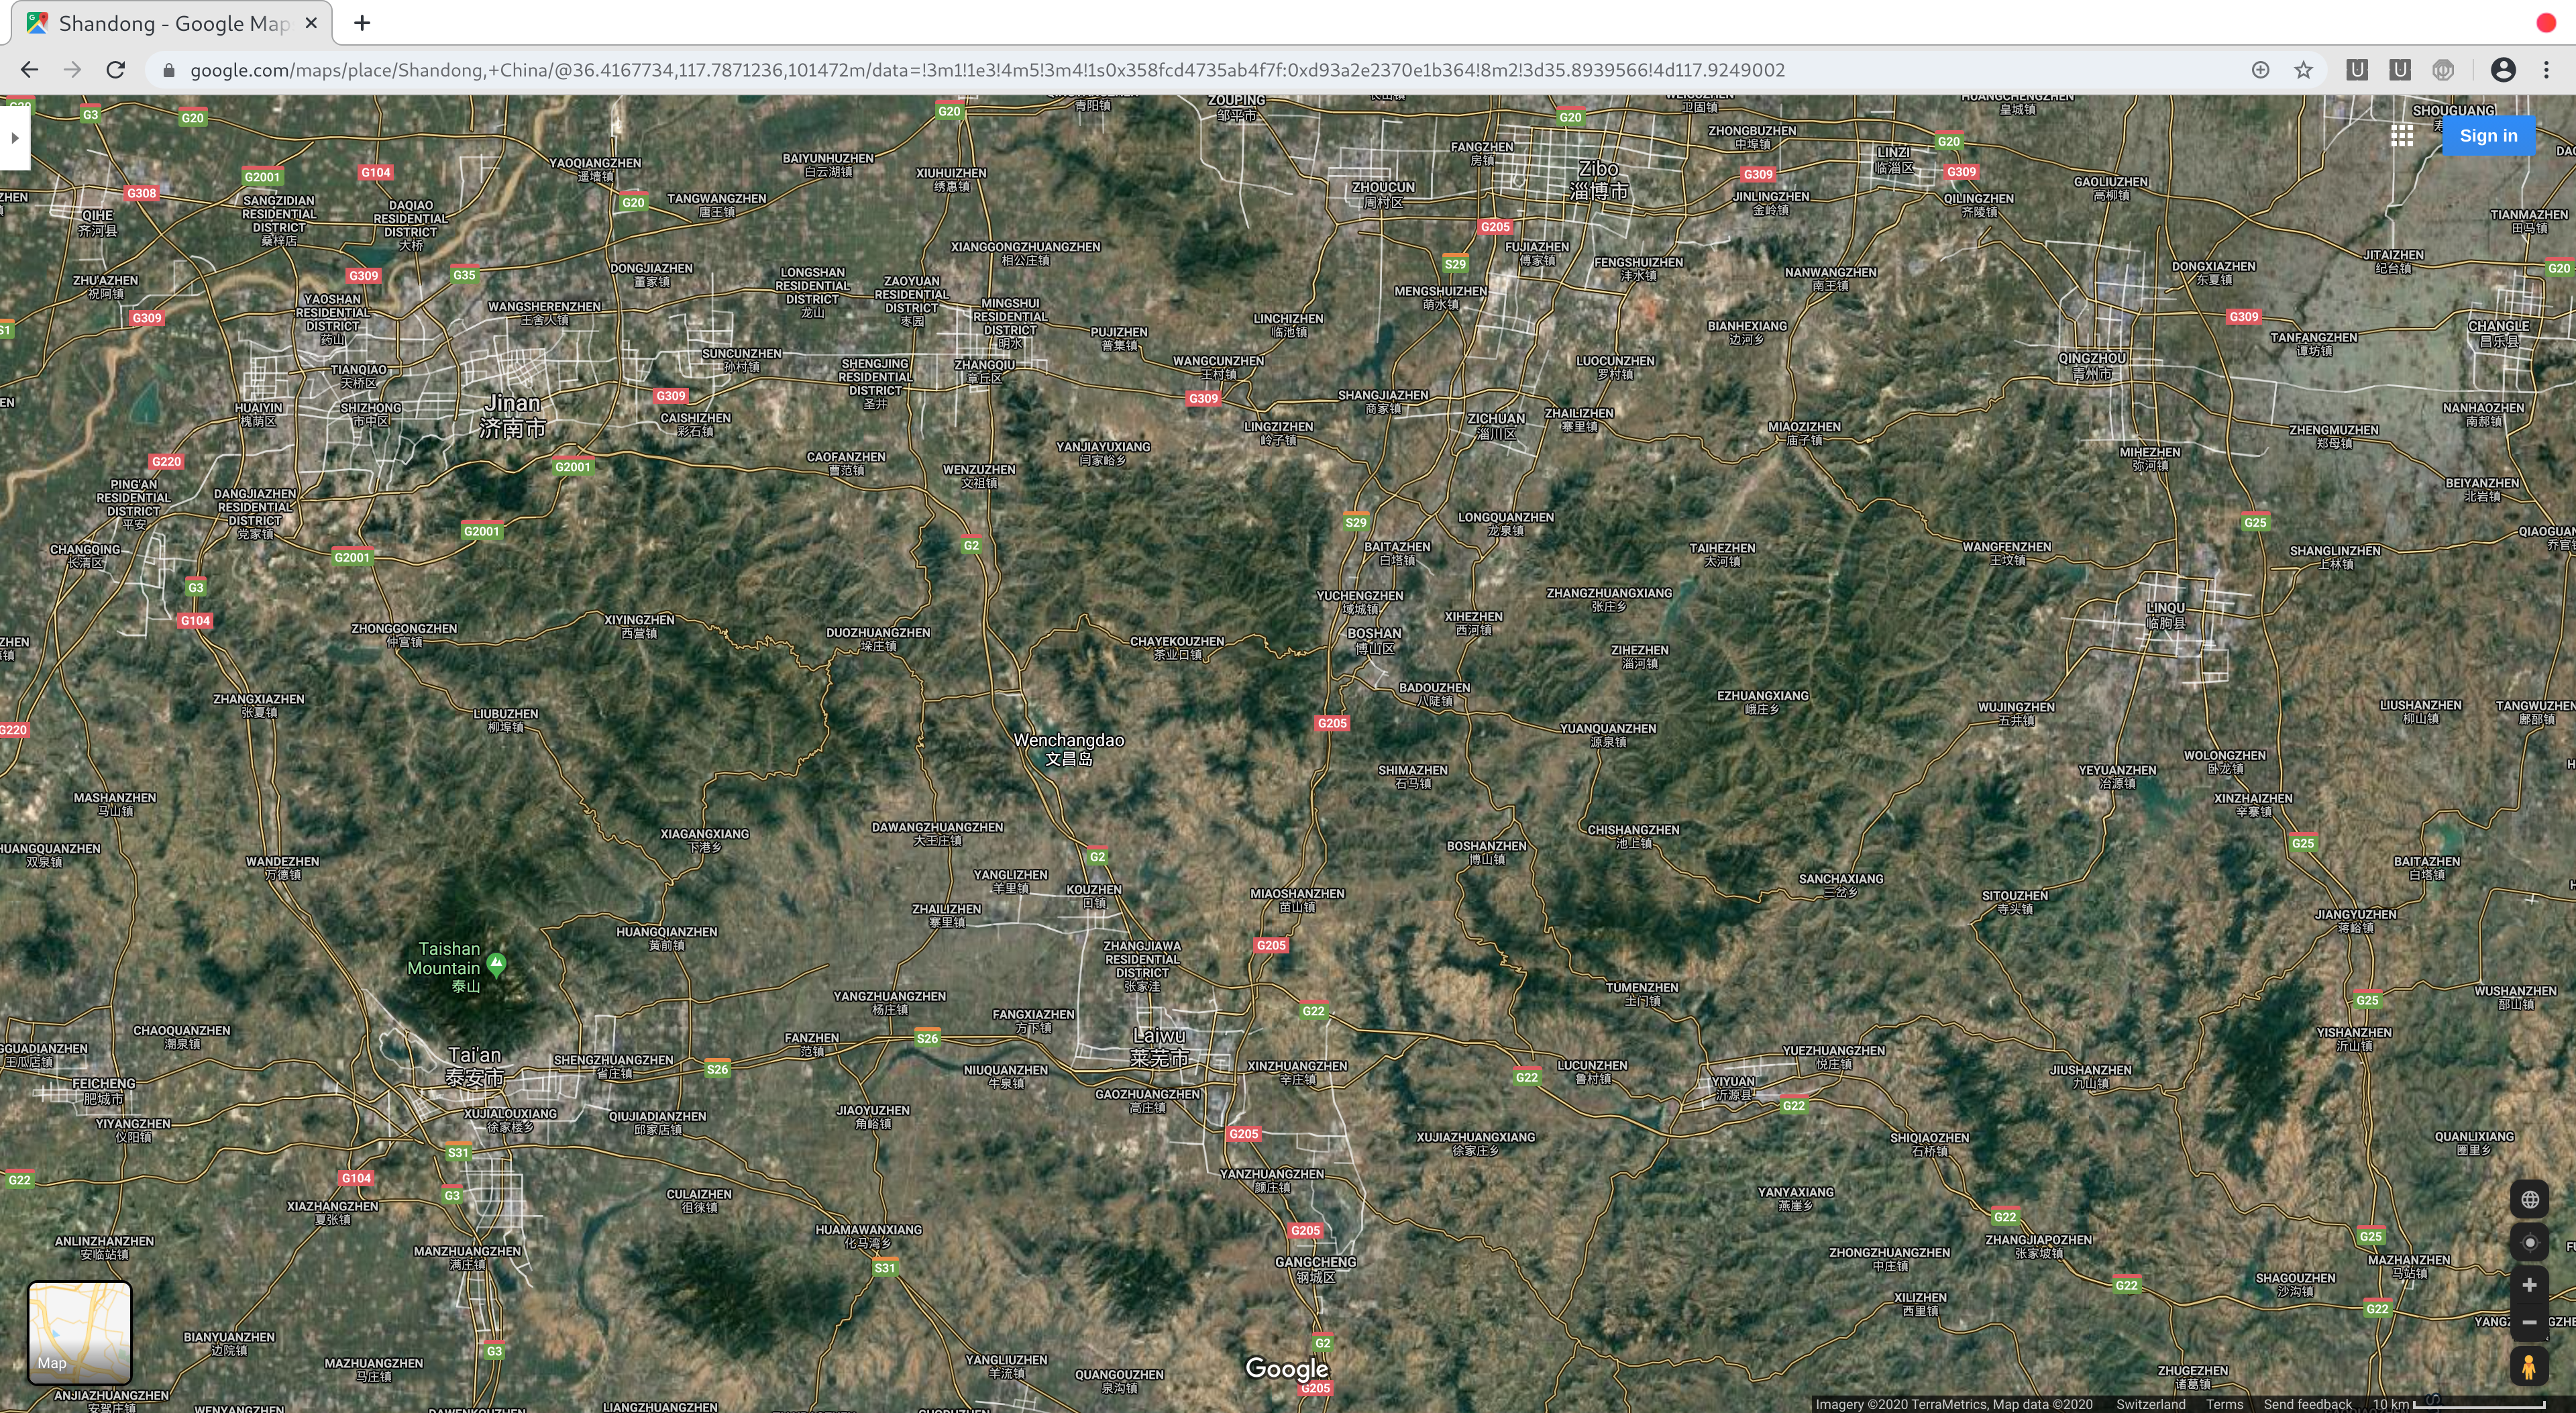The image size is (2576, 1413).
Task: Open a new browser tab
Action: (362, 23)
